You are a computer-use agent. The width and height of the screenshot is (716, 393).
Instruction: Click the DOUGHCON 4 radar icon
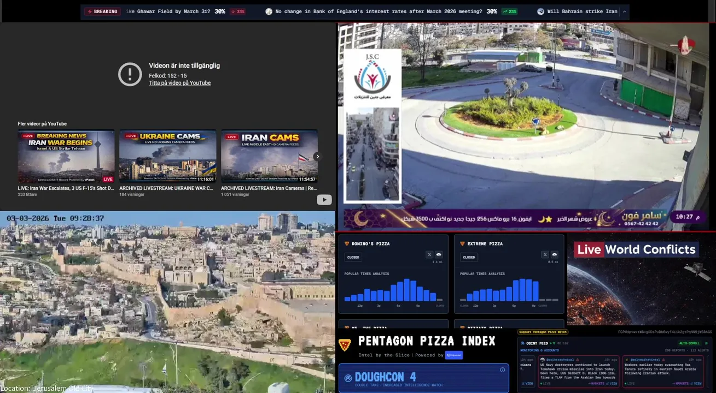click(348, 378)
